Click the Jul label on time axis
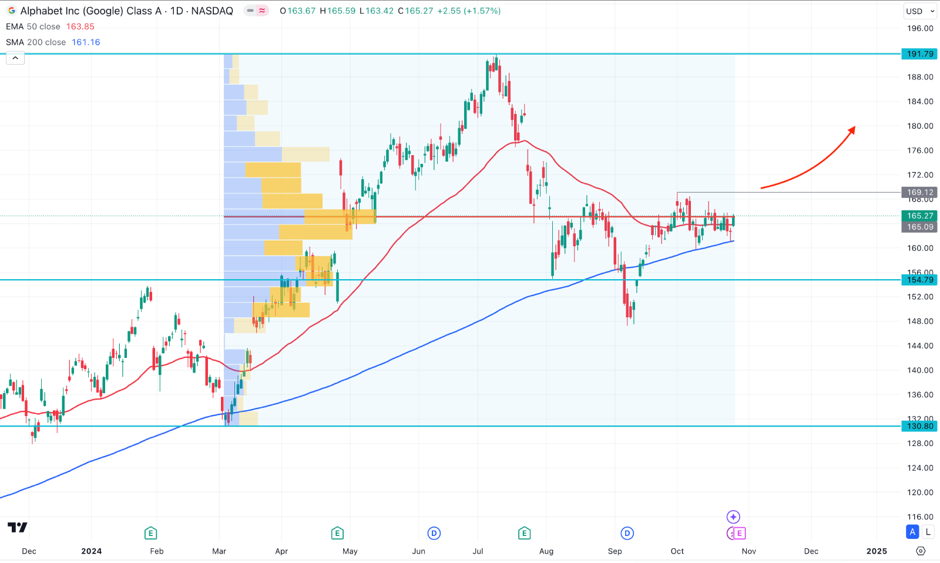940x563 pixels. click(478, 551)
